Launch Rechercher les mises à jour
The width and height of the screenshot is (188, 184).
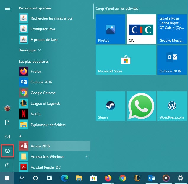[55, 18]
